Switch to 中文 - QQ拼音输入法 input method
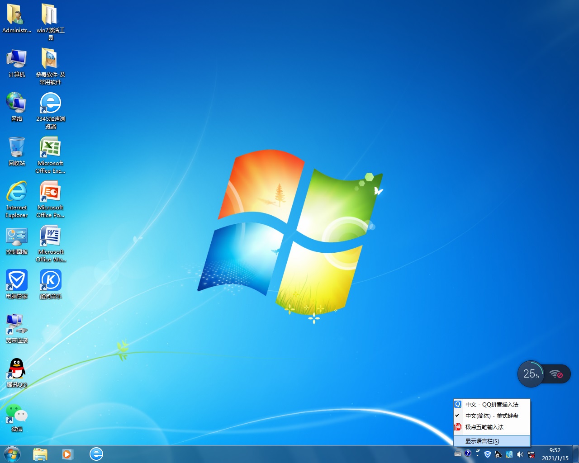This screenshot has width=579, height=463. 492,405
